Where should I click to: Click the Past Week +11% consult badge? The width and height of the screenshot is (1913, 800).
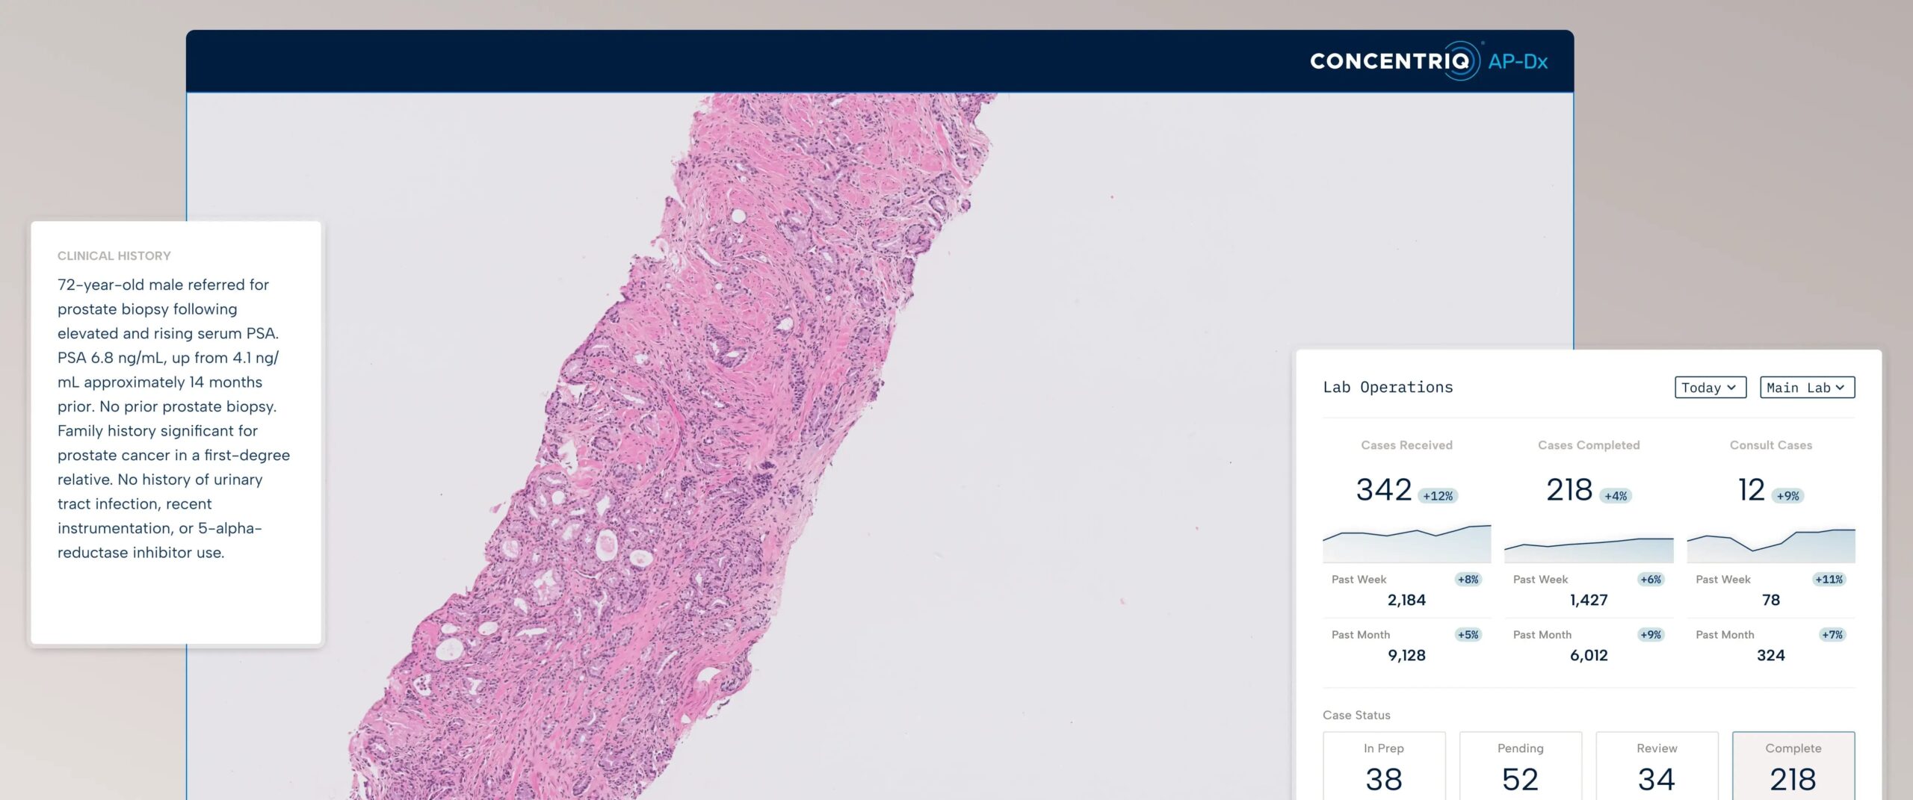[1829, 580]
